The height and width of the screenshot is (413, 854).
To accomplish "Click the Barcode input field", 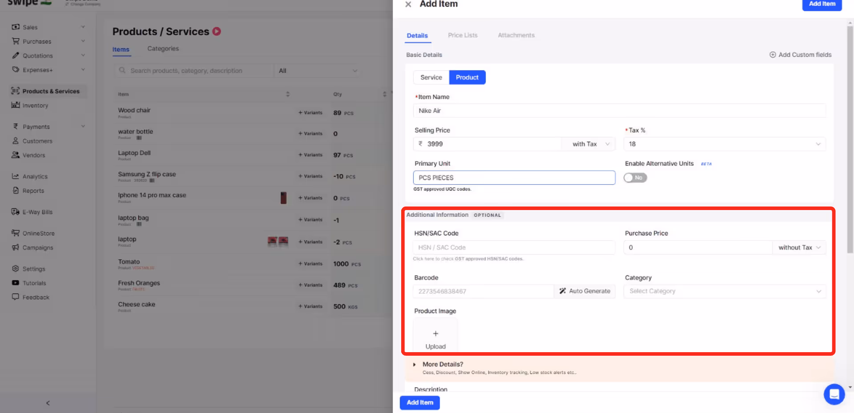I will tap(483, 291).
